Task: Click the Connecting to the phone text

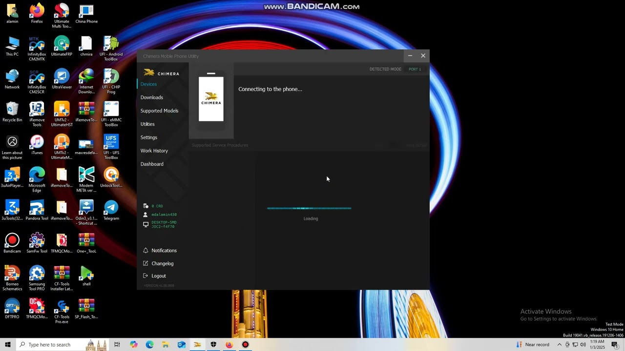Action: (270, 89)
